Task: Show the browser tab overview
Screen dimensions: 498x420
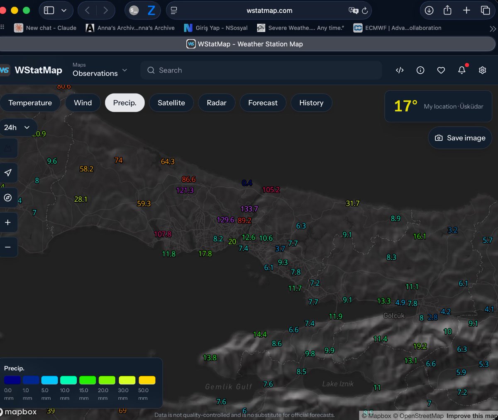Action: click(485, 10)
